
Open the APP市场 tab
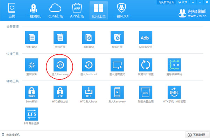point(77,10)
